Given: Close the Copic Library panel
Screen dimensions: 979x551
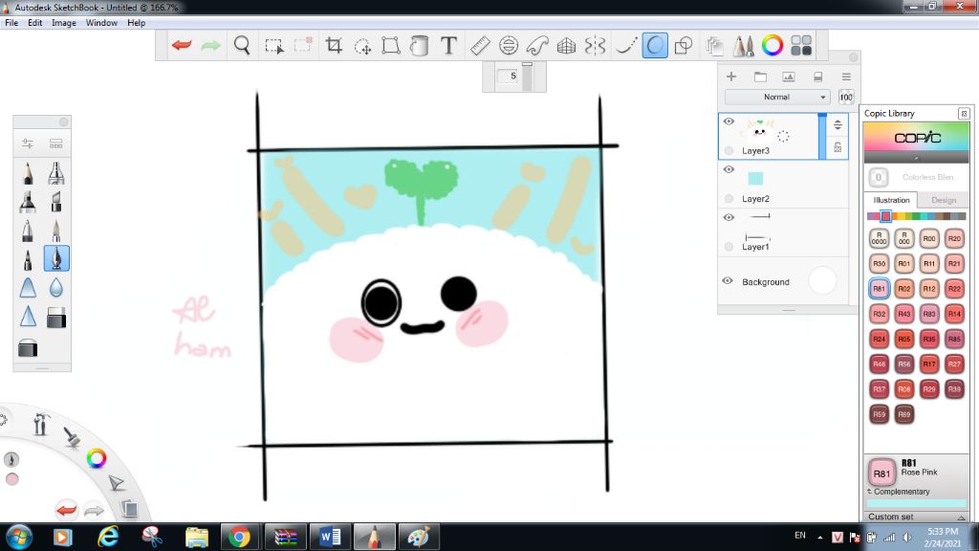Looking at the screenshot, I should (x=964, y=113).
